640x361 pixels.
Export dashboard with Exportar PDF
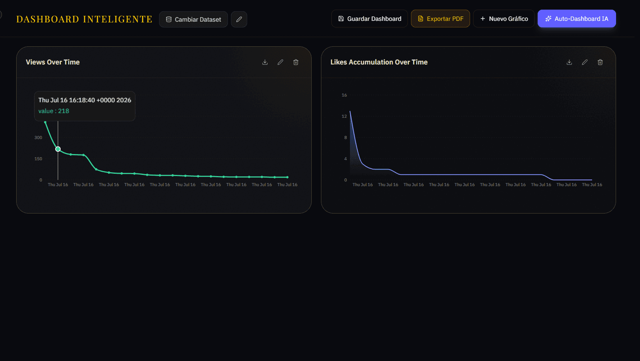click(x=440, y=19)
